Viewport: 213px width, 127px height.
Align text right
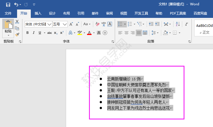coord(133,33)
